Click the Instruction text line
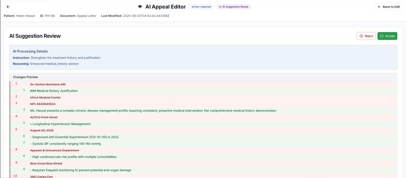This screenshot has width=407, height=178. tap(56, 58)
